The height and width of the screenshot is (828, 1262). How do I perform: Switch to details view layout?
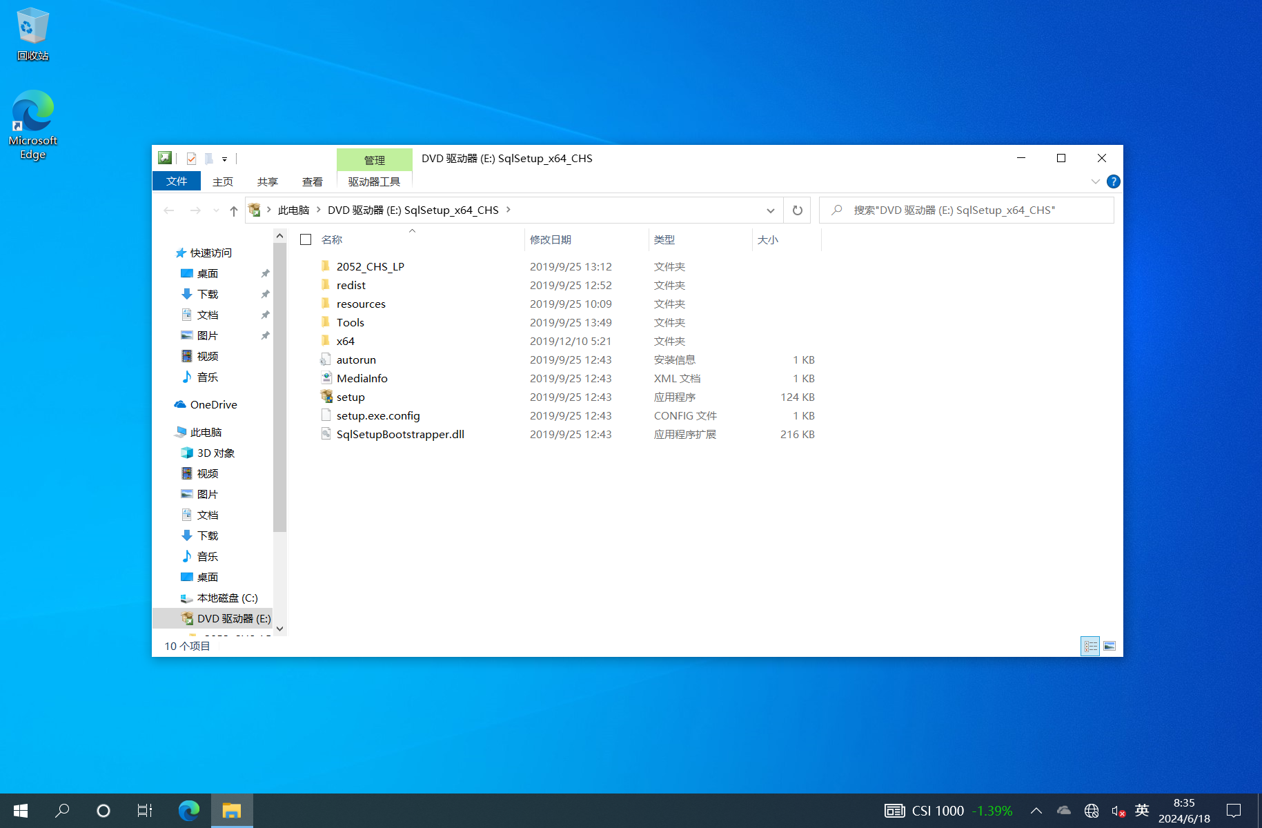pos(1090,647)
